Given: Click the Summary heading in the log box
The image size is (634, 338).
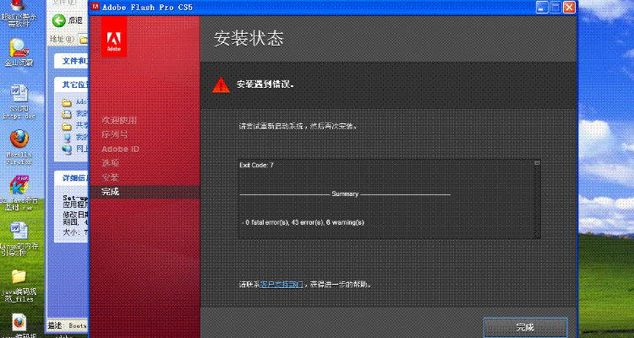Looking at the screenshot, I should (345, 194).
